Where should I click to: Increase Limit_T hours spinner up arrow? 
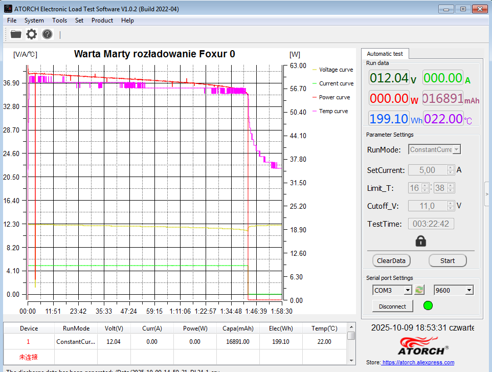tap(425, 186)
